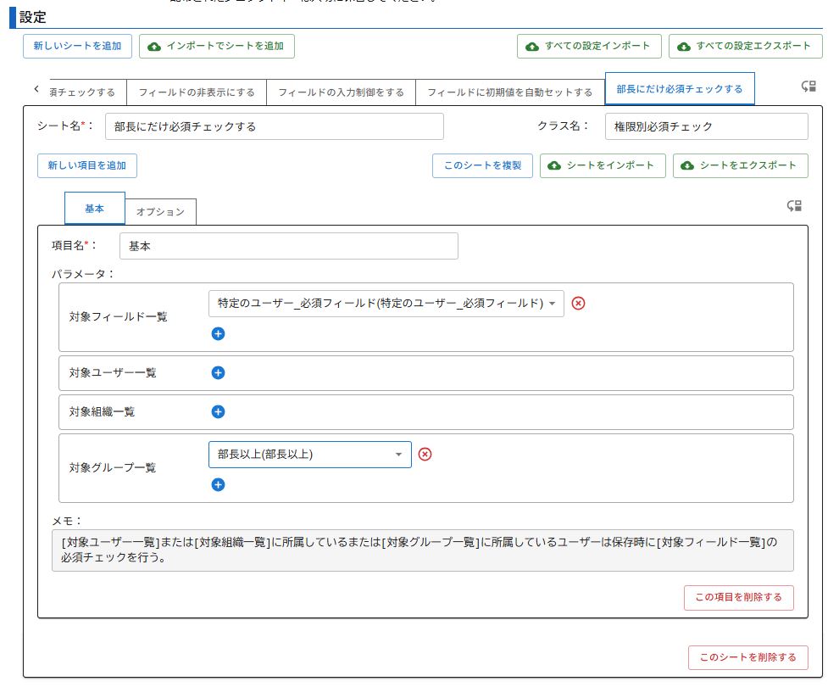
Task: Click the クラス名 field 権限別必須チェック
Action: (706, 126)
